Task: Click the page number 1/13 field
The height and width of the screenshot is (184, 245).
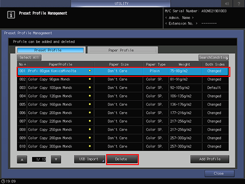Action: click(x=39, y=159)
